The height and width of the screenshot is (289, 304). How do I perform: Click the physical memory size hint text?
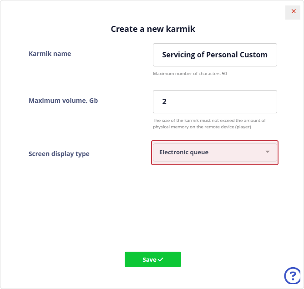point(209,124)
